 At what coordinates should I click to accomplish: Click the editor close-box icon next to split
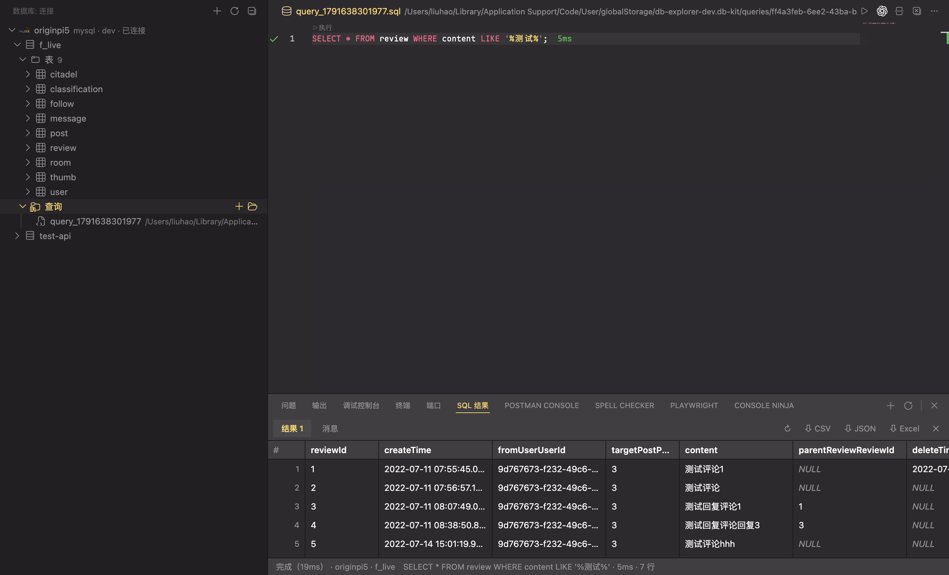coord(917,11)
